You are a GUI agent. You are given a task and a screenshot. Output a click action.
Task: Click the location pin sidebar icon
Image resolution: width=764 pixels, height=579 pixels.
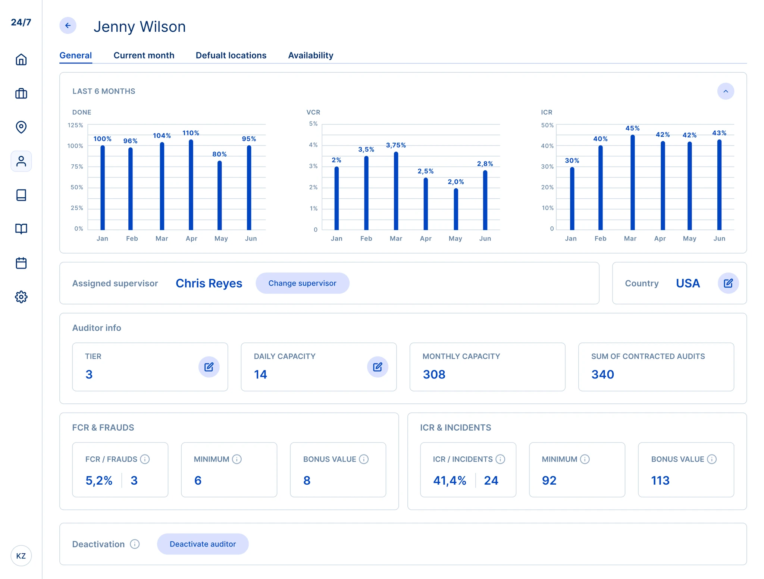pyautogui.click(x=21, y=127)
